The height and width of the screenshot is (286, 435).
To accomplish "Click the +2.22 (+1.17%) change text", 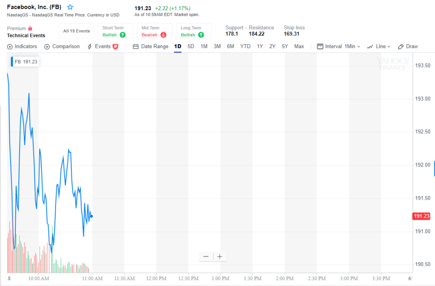I will 172,8.
